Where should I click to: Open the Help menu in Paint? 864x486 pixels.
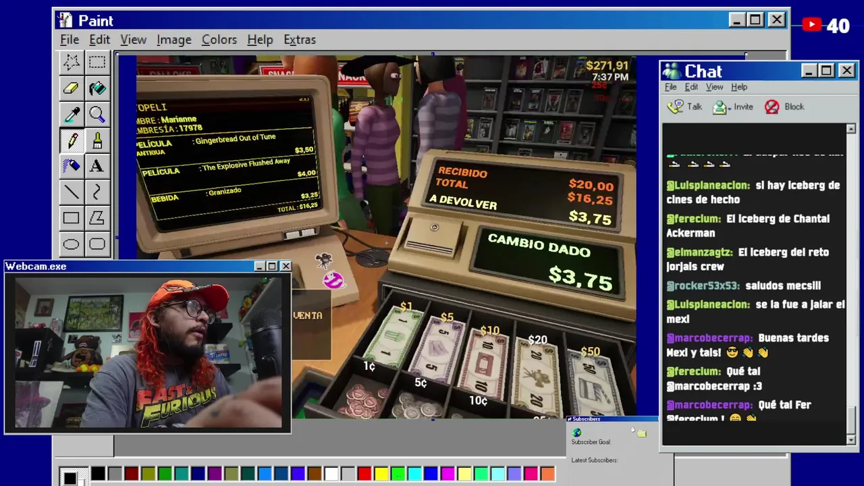[260, 40]
